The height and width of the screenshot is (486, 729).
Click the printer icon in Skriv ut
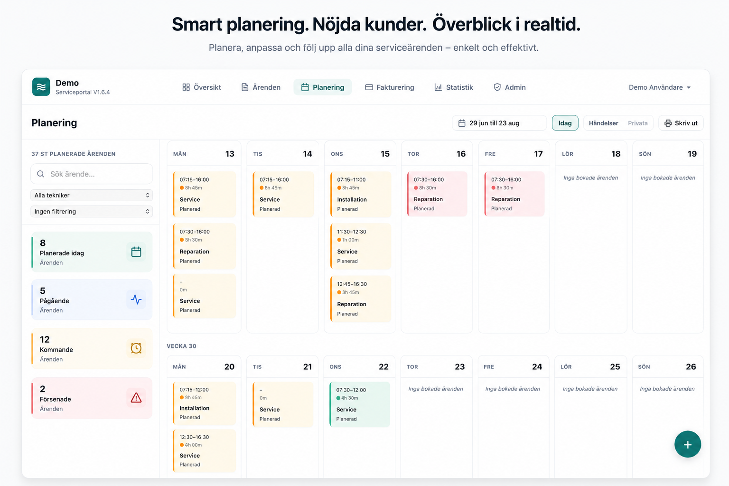coord(668,123)
